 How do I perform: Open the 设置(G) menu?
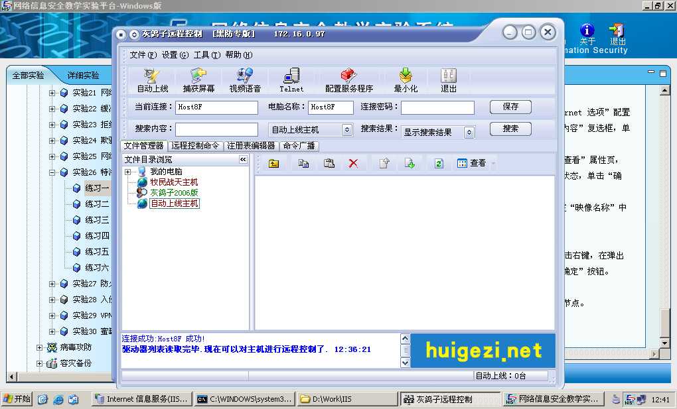(x=175, y=55)
